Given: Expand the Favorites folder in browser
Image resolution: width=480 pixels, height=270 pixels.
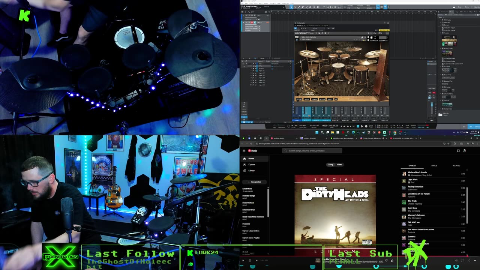Looking at the screenshot, I should [441, 22].
